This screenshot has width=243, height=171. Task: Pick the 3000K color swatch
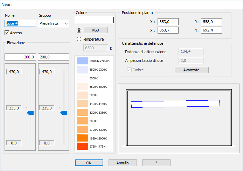82,121
